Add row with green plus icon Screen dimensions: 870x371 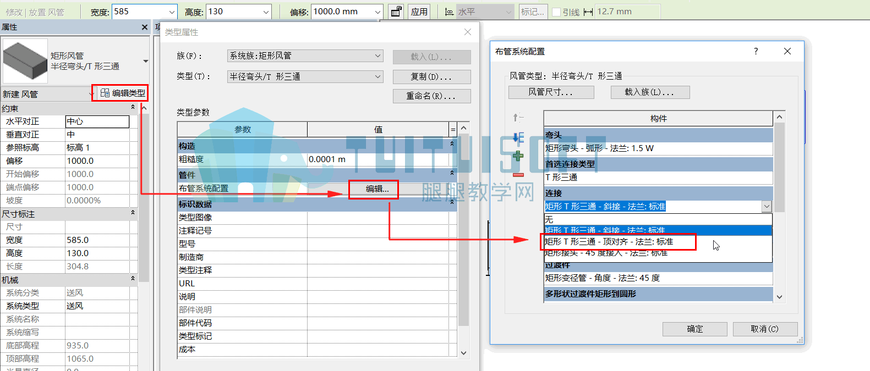click(518, 156)
